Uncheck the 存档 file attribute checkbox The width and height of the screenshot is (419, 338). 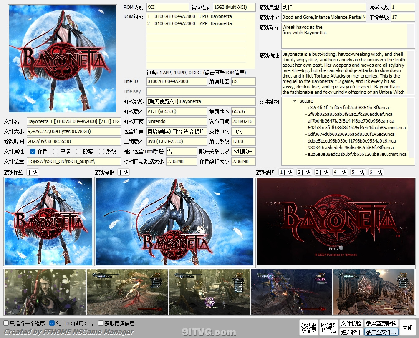coord(32,151)
